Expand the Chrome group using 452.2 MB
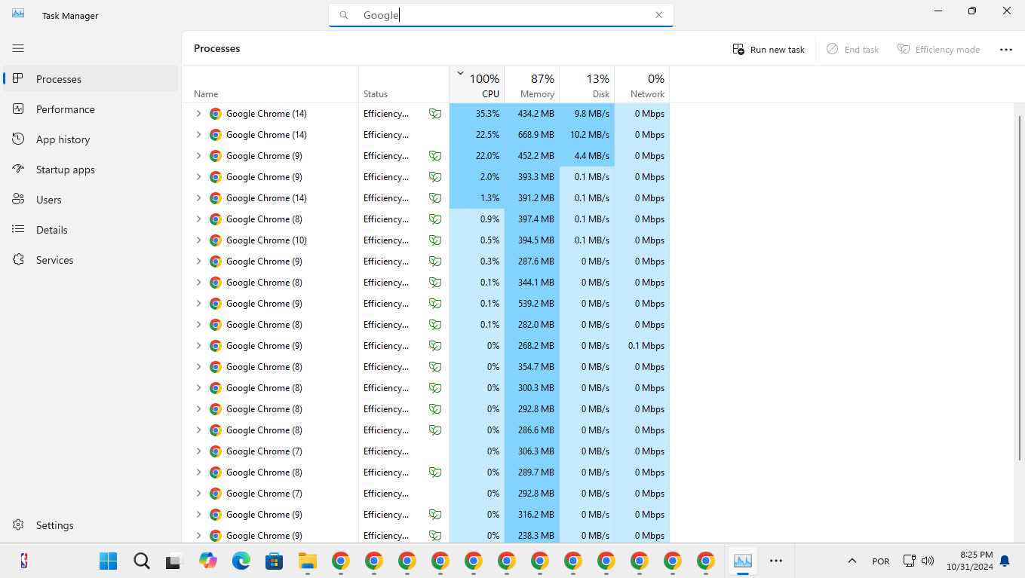 pyautogui.click(x=198, y=156)
